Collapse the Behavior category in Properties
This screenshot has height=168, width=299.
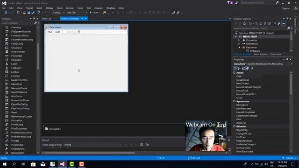click(x=235, y=126)
